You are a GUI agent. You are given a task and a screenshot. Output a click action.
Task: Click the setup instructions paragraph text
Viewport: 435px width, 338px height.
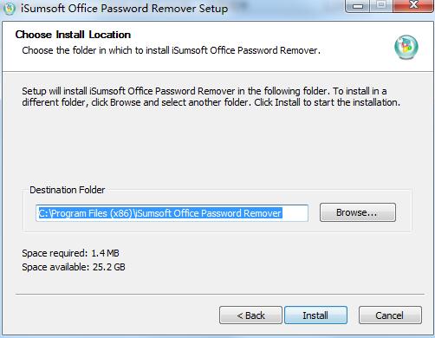click(x=211, y=97)
